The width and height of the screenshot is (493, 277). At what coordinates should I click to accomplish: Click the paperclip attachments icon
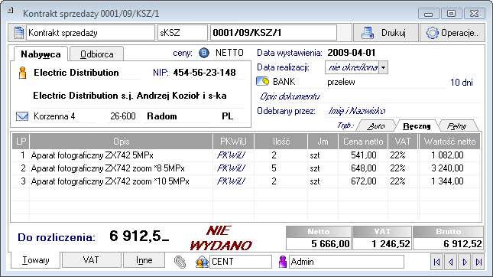[x=180, y=262]
